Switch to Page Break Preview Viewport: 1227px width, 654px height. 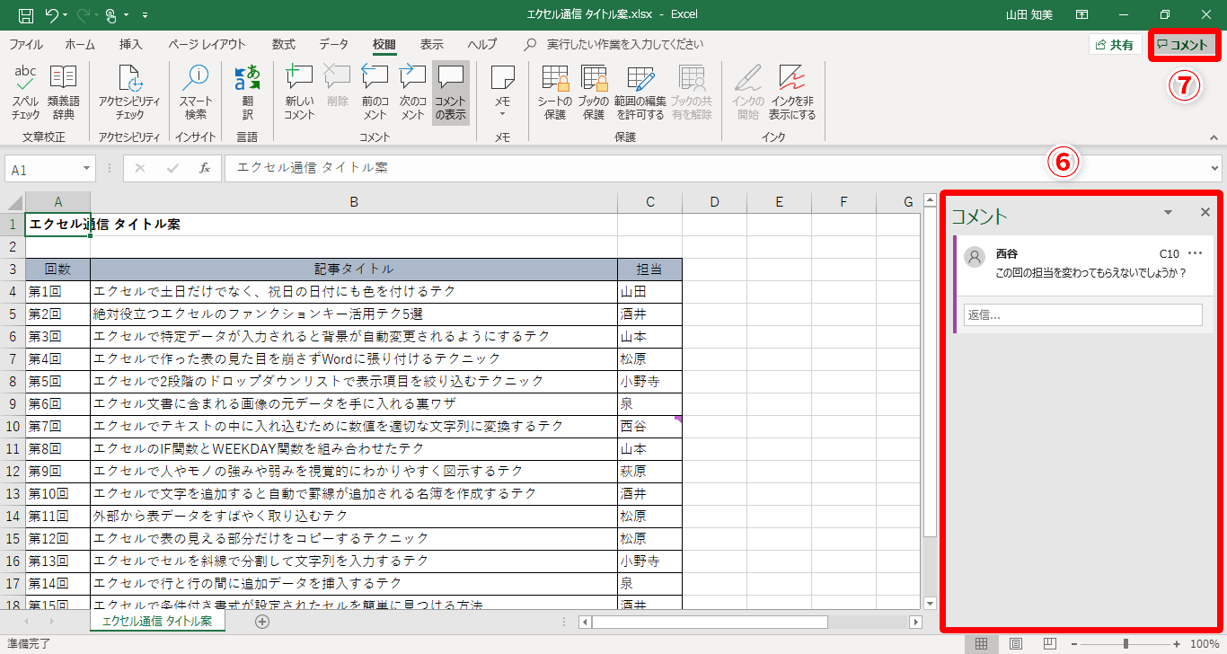[1050, 644]
